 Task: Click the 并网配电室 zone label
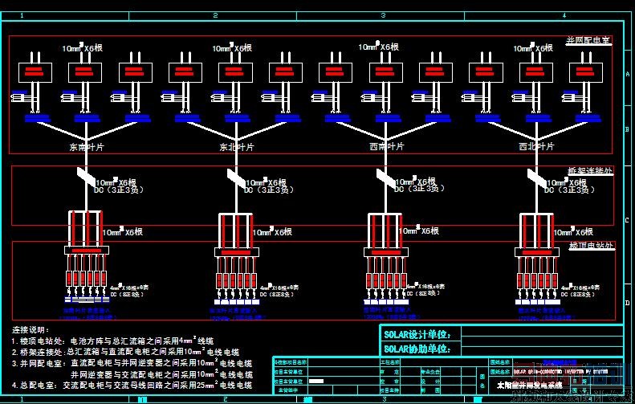tap(588, 40)
